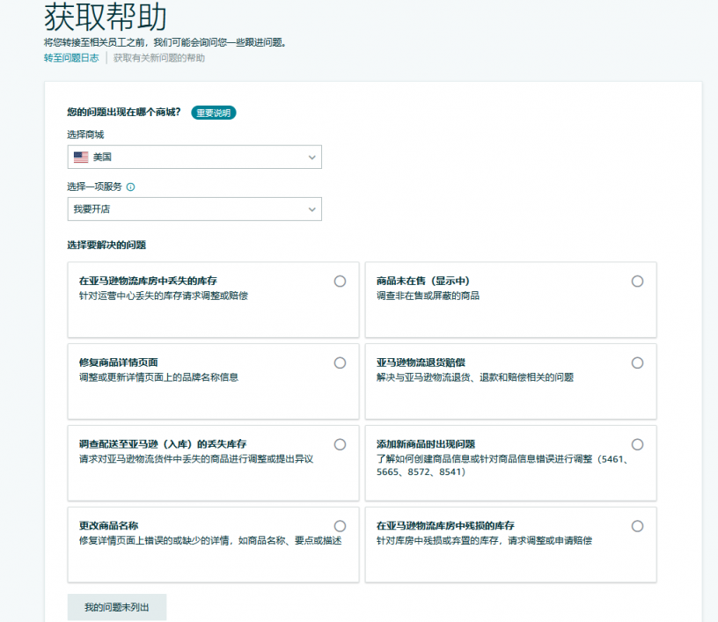Select radio for 亚马逊物流退货赔偿
Image resolution: width=718 pixels, height=622 pixels.
(637, 363)
